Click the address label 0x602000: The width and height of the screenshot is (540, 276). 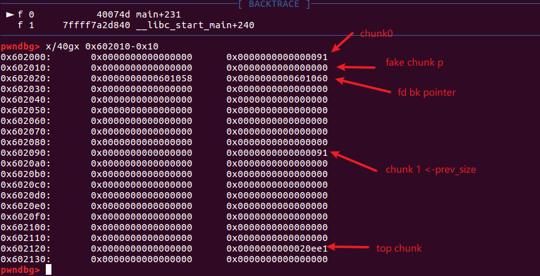point(26,57)
